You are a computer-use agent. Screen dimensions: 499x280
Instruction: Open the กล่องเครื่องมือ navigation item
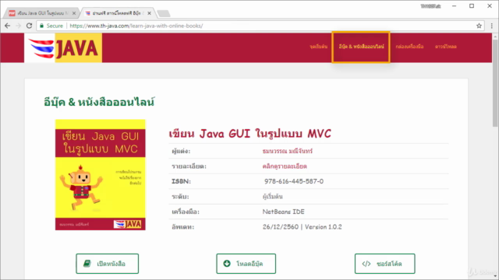(x=409, y=47)
